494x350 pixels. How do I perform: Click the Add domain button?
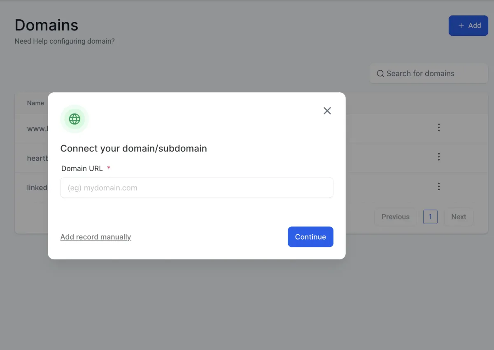[468, 26]
